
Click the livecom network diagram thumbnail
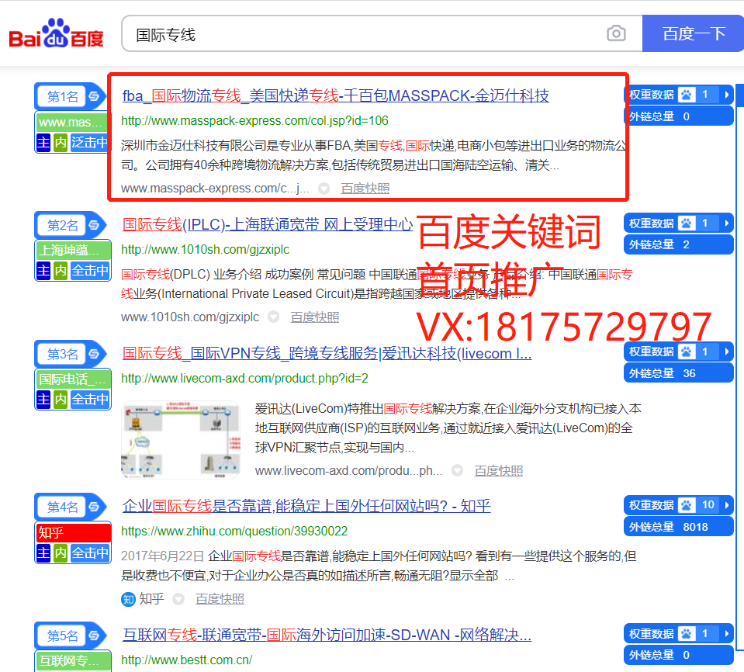pos(181,439)
